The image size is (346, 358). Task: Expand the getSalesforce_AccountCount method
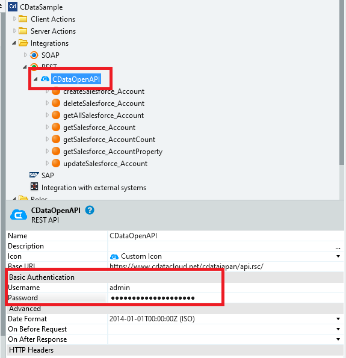[47, 139]
